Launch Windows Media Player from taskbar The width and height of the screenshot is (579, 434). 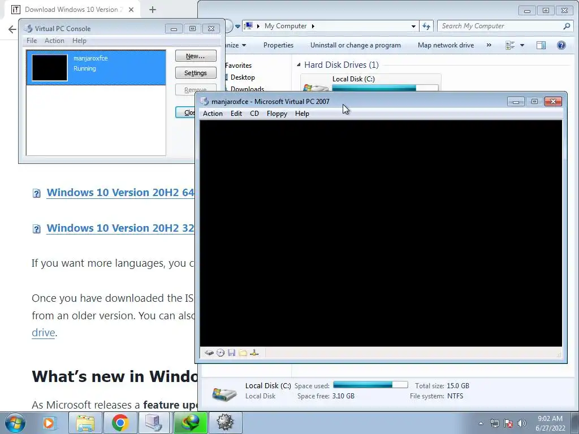49,423
